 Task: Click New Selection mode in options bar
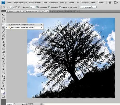11,7
